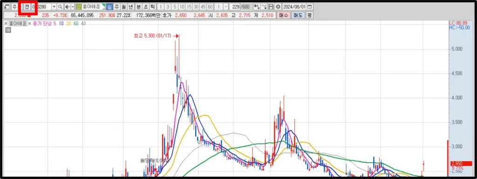Screen dimensions: 477x179
Task: Click the MA 5 pink legend value
Action: (x=55, y=24)
